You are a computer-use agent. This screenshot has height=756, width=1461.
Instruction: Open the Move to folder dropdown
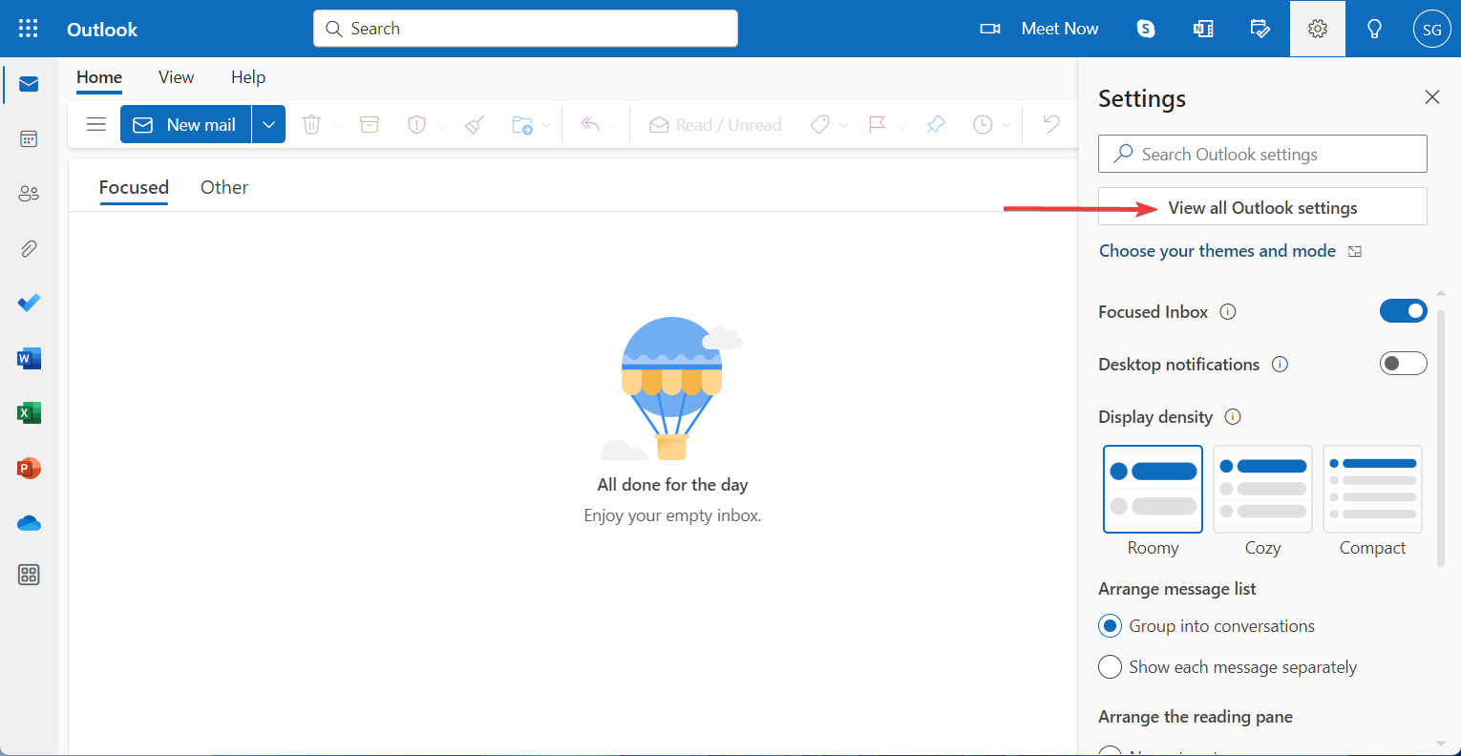(x=545, y=124)
